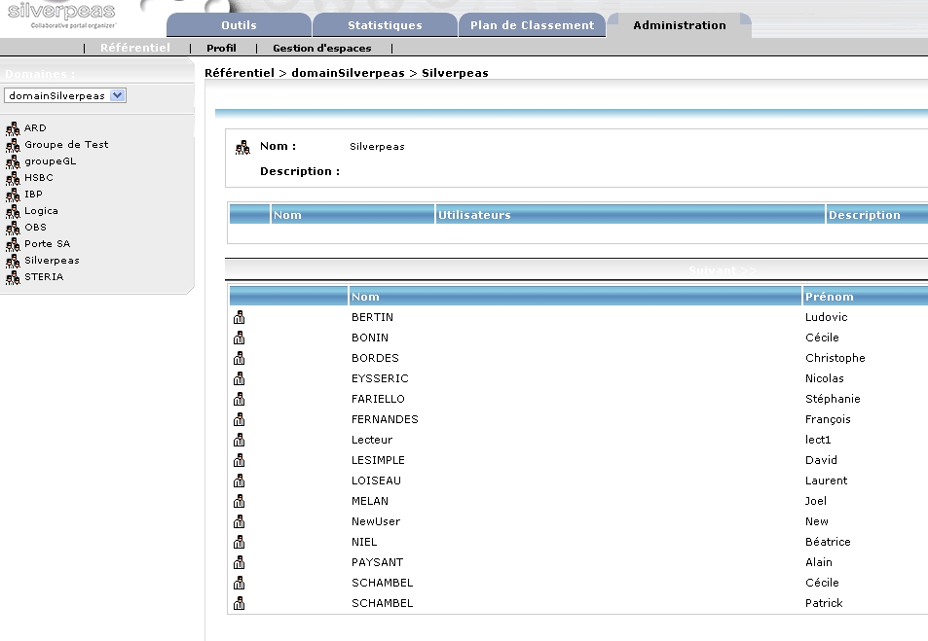This screenshot has height=641, width=928.
Task: Click the user icon in SCHAMBEL Patrick row
Action: tap(240, 603)
